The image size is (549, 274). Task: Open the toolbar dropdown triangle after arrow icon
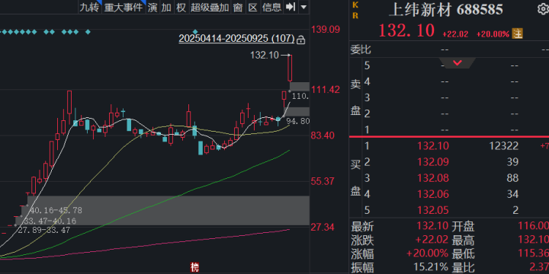303,7
